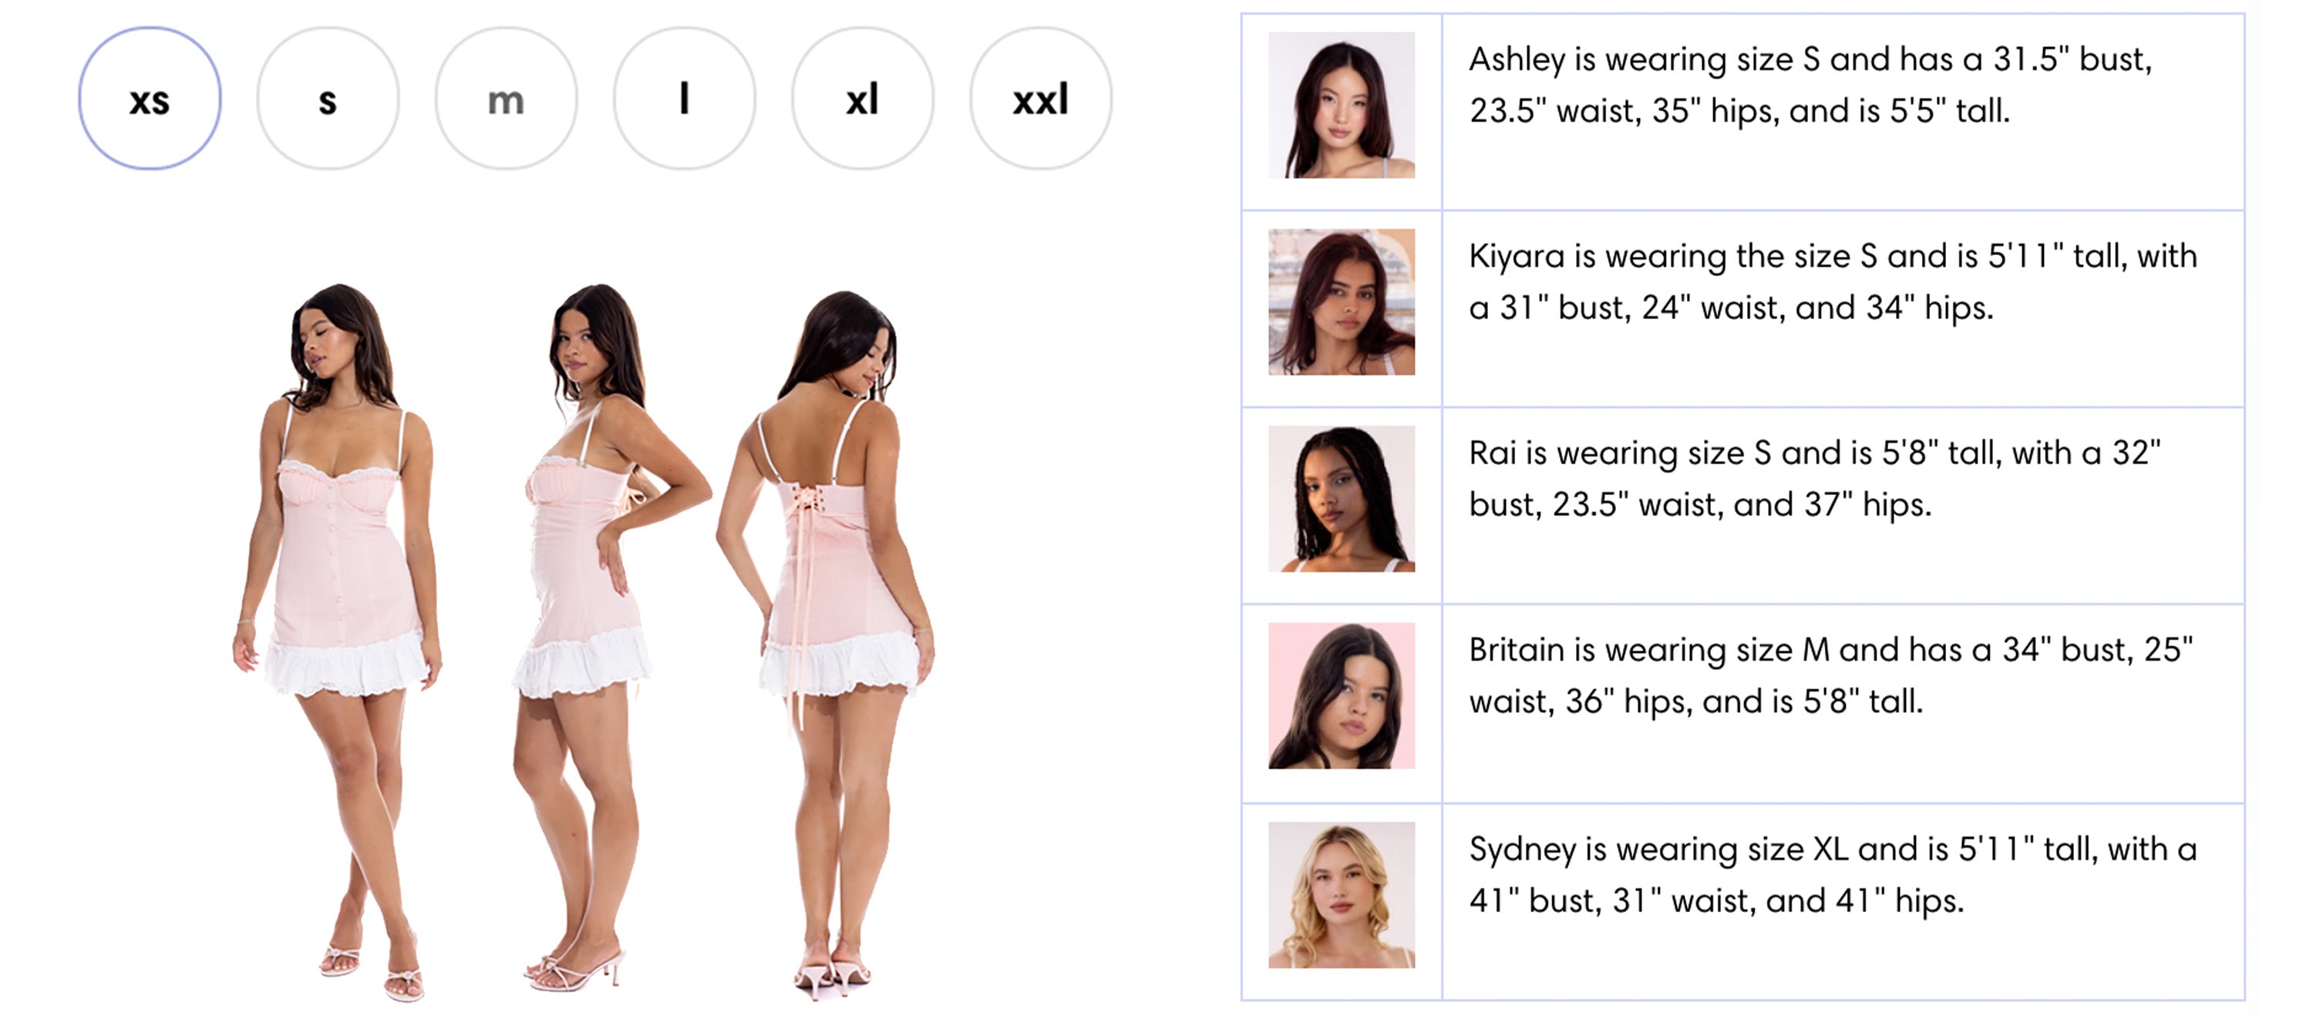2313x1016 pixels.
Task: Click Rai's model portrait thumbnail
Action: pos(1342,499)
